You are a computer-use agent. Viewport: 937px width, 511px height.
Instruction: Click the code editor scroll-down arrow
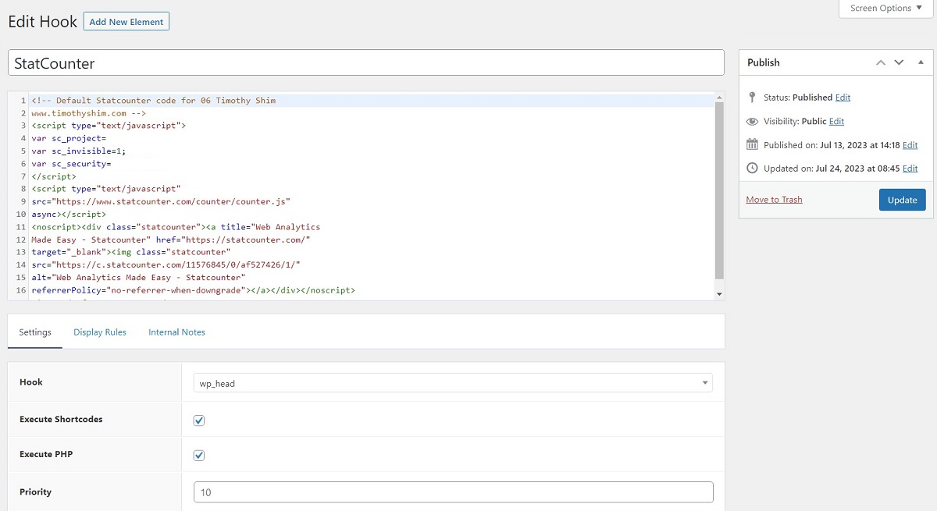[x=719, y=293]
